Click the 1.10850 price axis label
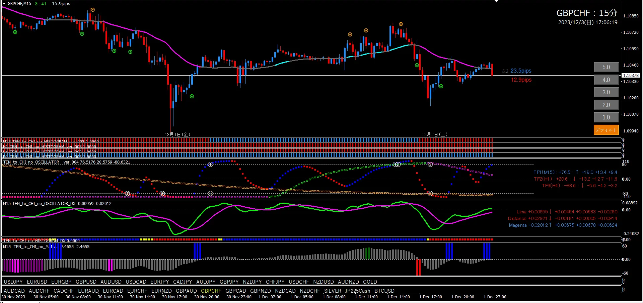Viewport: 643px width, 303px height. (x=631, y=16)
